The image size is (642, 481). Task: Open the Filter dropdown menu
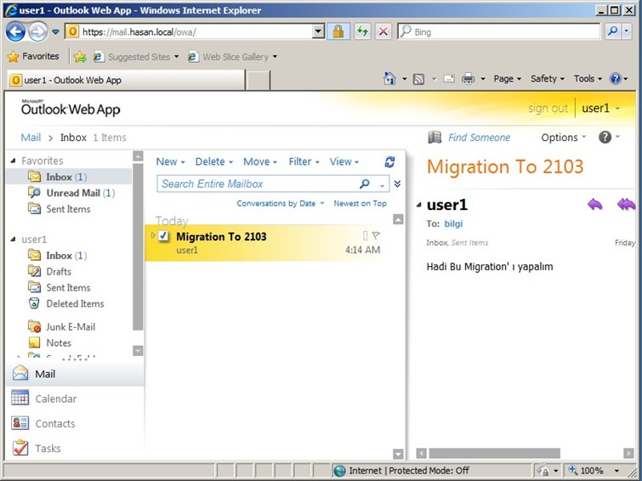click(304, 161)
